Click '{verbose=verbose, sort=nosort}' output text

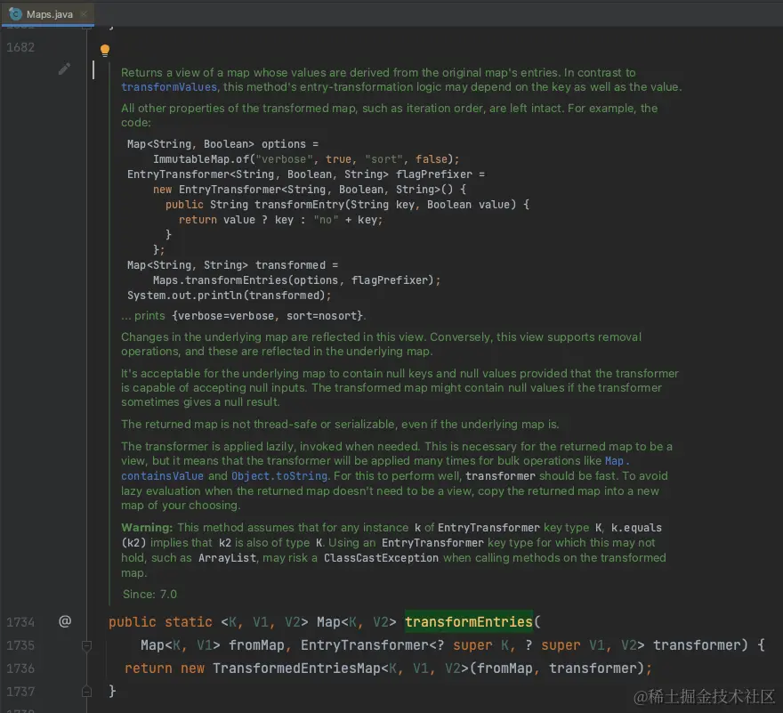[268, 316]
